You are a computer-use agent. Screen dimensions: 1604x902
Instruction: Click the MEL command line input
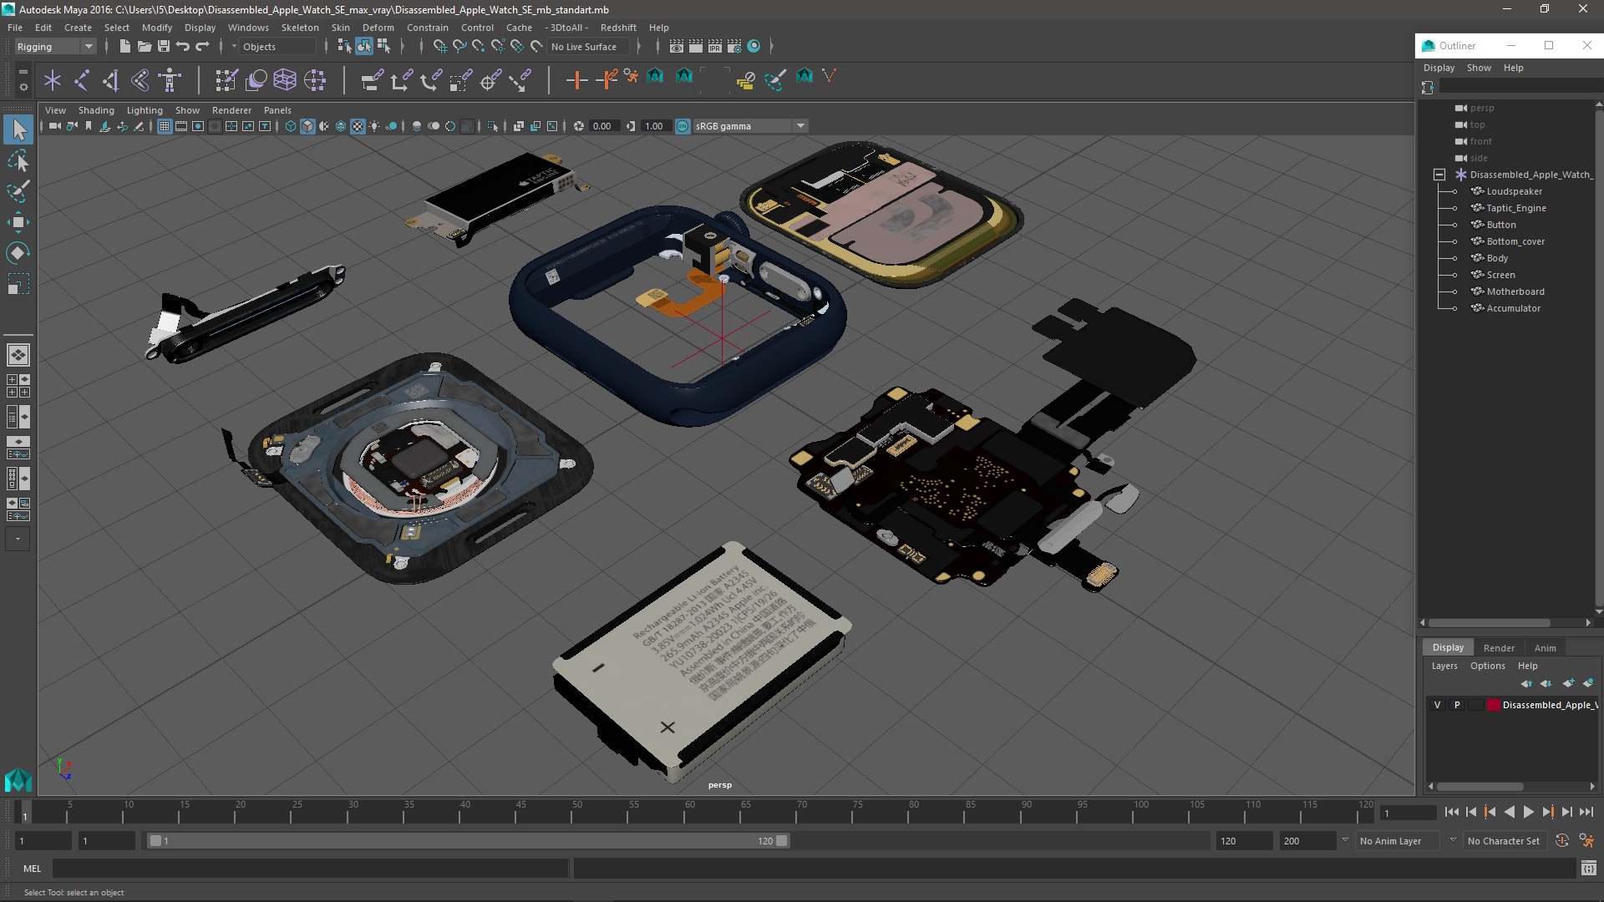tap(310, 869)
